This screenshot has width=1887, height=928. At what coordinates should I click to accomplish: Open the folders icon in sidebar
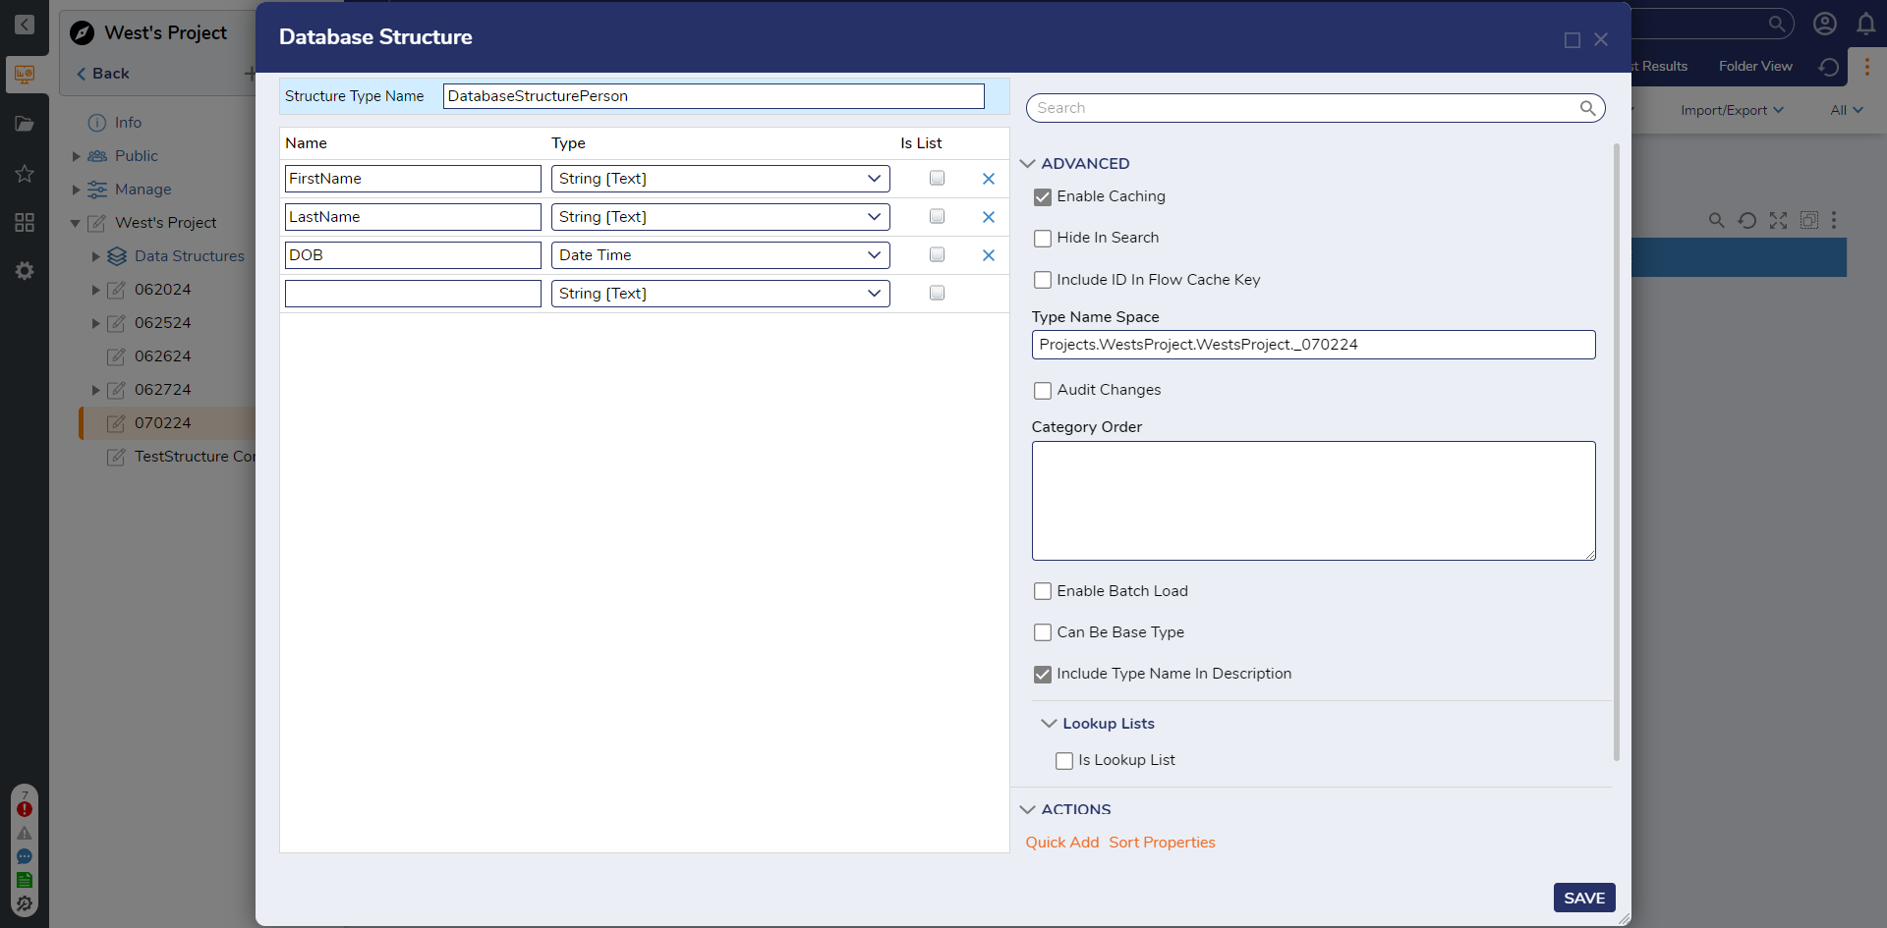point(25,124)
